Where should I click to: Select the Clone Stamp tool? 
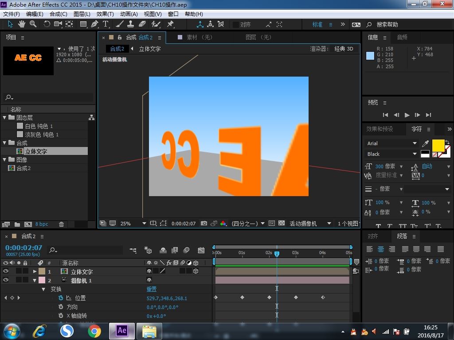(x=131, y=24)
